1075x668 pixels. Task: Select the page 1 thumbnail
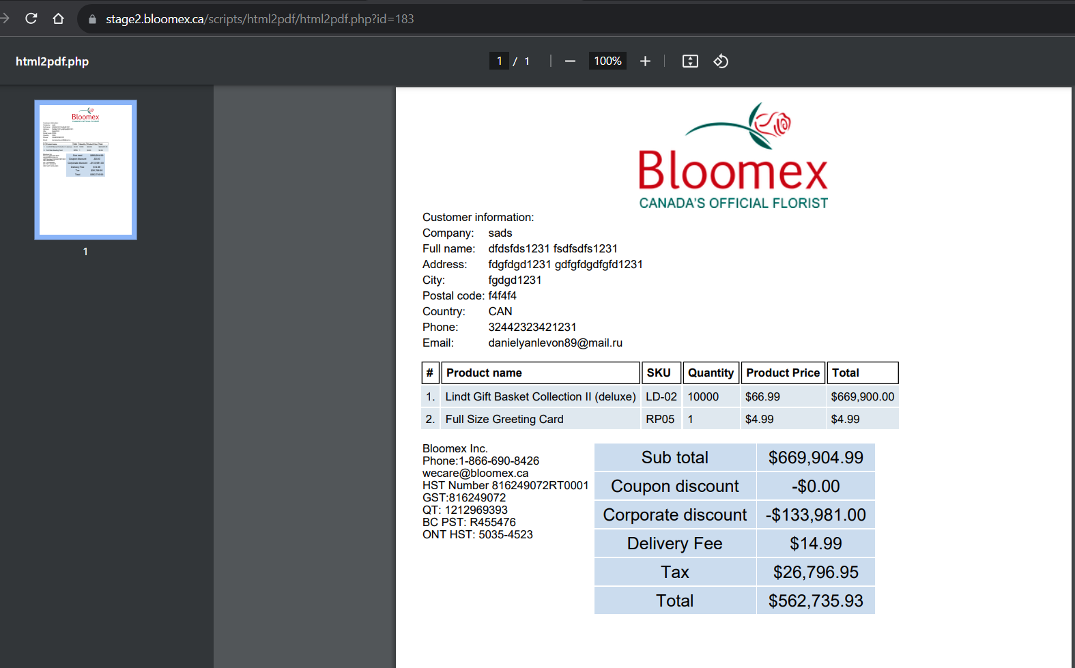point(86,170)
